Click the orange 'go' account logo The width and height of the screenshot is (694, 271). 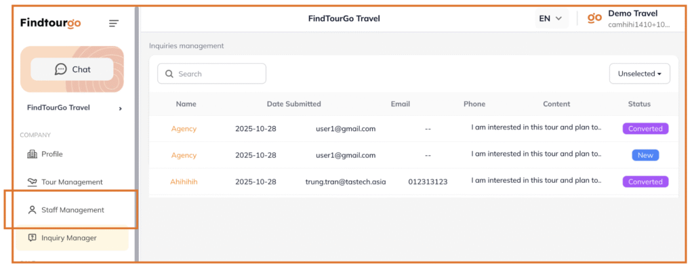pos(594,18)
